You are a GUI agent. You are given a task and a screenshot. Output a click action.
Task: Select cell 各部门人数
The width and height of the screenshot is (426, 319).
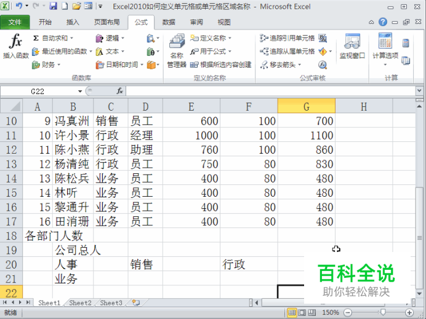pyautogui.click(x=54, y=235)
